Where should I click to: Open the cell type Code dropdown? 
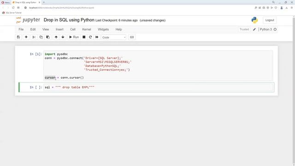pos(114,37)
